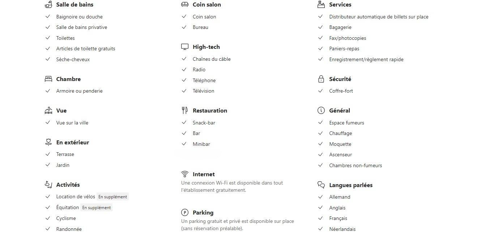Click the padlock icon next to Sécurité
Viewport: 485px width, 237px height.
(x=321, y=79)
